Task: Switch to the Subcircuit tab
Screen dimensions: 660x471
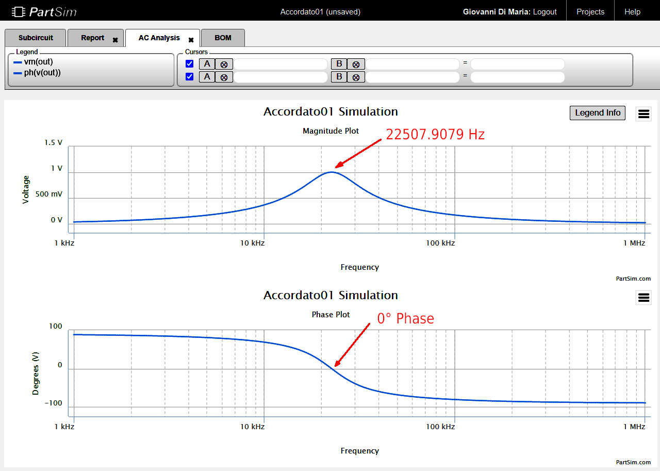Action: 35,38
